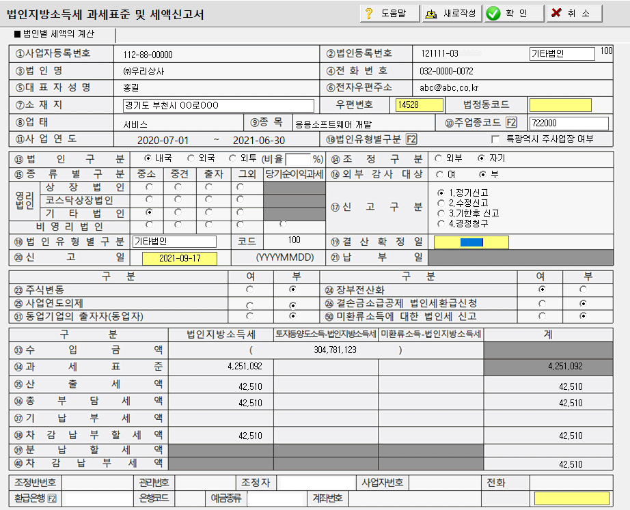Select 1.정기신고 option
This screenshot has height=510, width=630.
pyautogui.click(x=441, y=193)
